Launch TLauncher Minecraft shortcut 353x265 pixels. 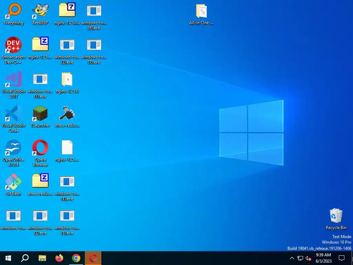(x=40, y=117)
